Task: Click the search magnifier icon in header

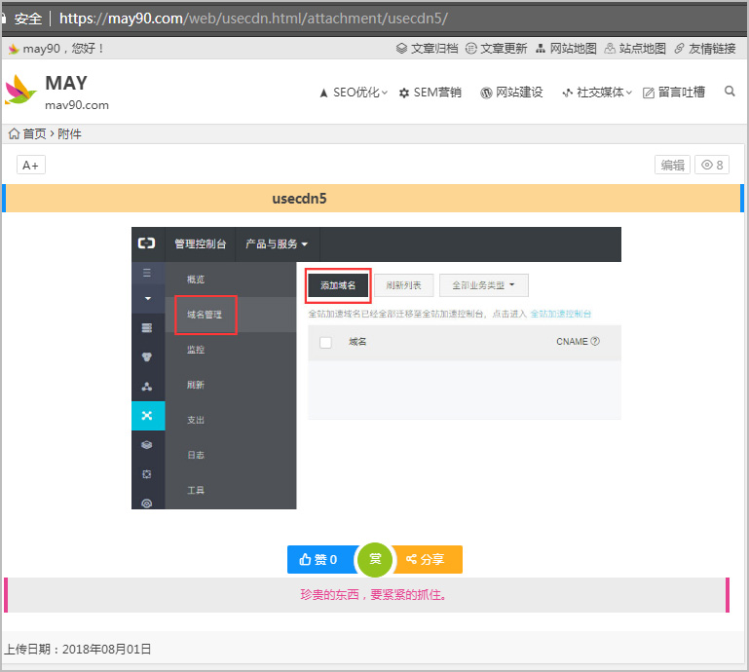Action: (x=730, y=92)
